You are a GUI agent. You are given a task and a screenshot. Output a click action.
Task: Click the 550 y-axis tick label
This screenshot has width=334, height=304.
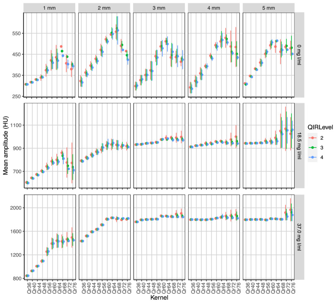pos(16,33)
